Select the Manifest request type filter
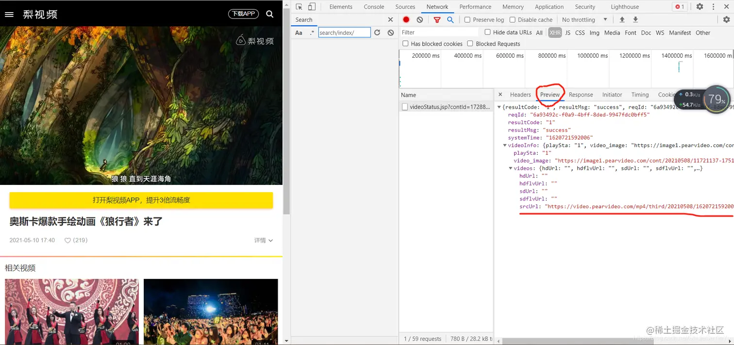 pos(680,33)
